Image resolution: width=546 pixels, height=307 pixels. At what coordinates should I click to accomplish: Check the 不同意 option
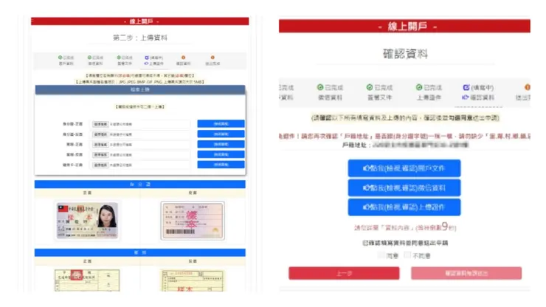[407, 255]
